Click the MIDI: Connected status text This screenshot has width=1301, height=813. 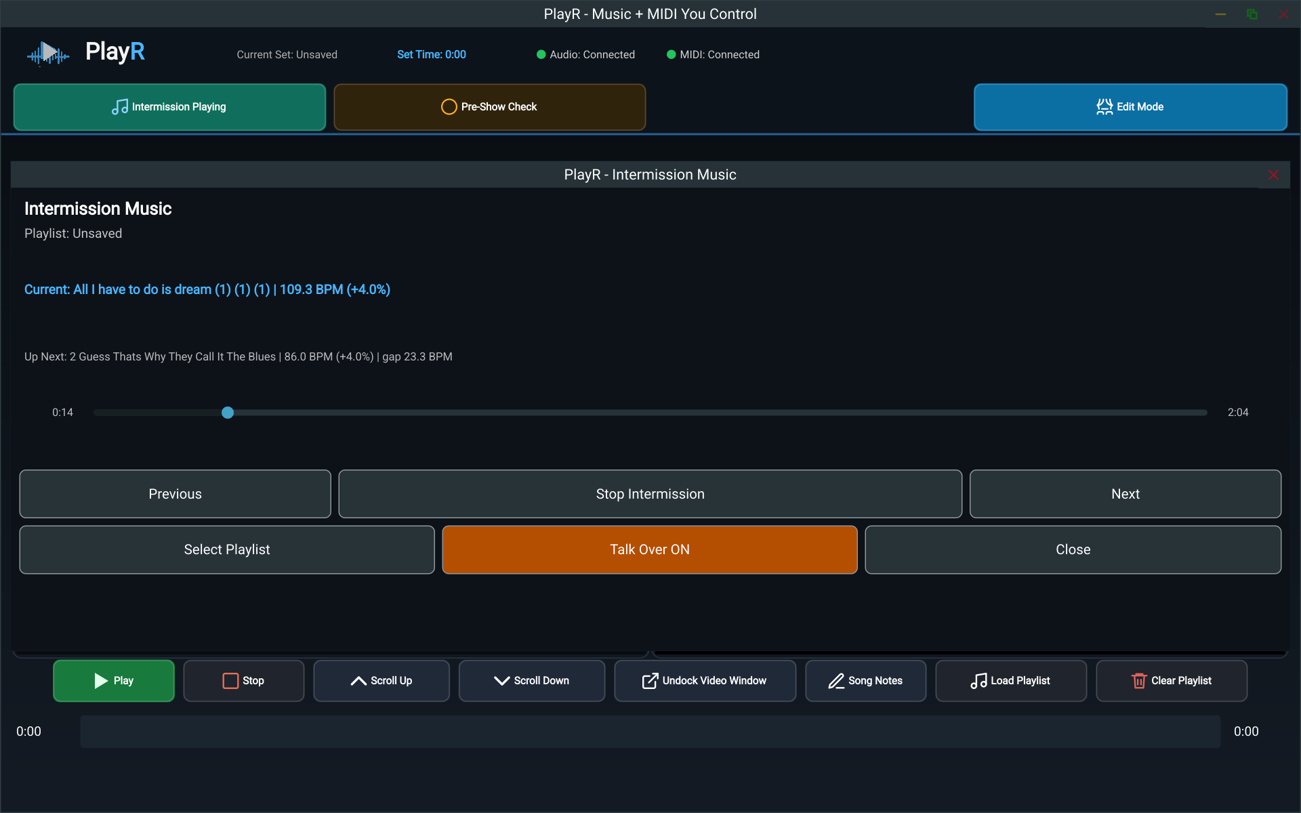click(720, 55)
